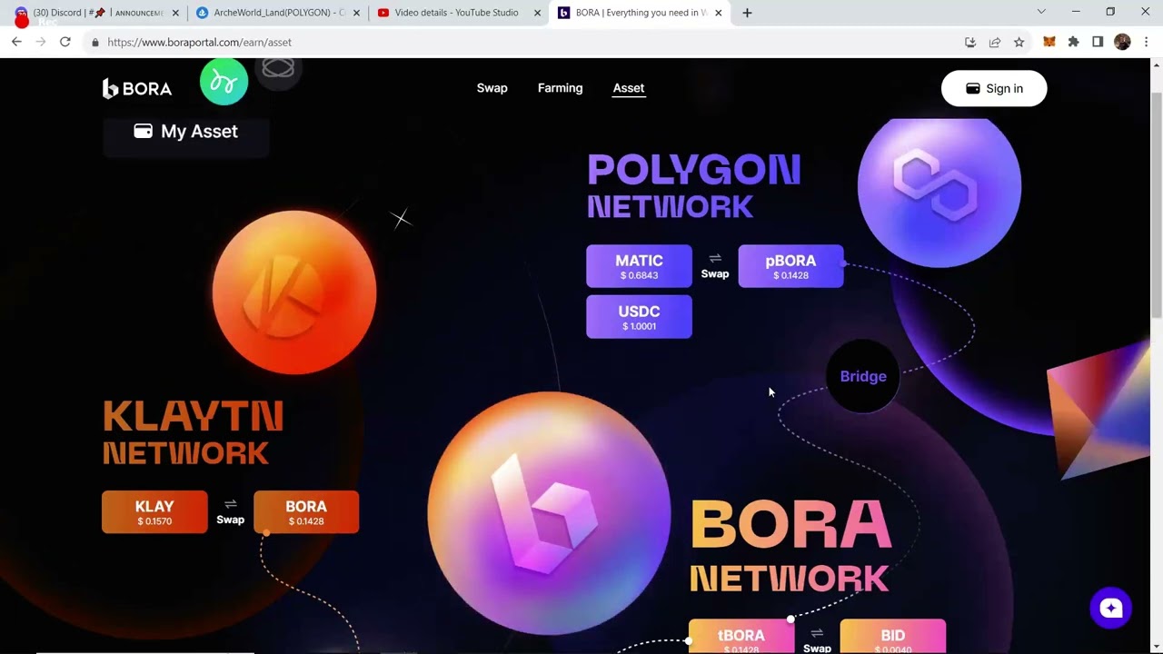Screen dimensions: 1163x654
Task: Click the Sign in button
Action: click(x=994, y=88)
